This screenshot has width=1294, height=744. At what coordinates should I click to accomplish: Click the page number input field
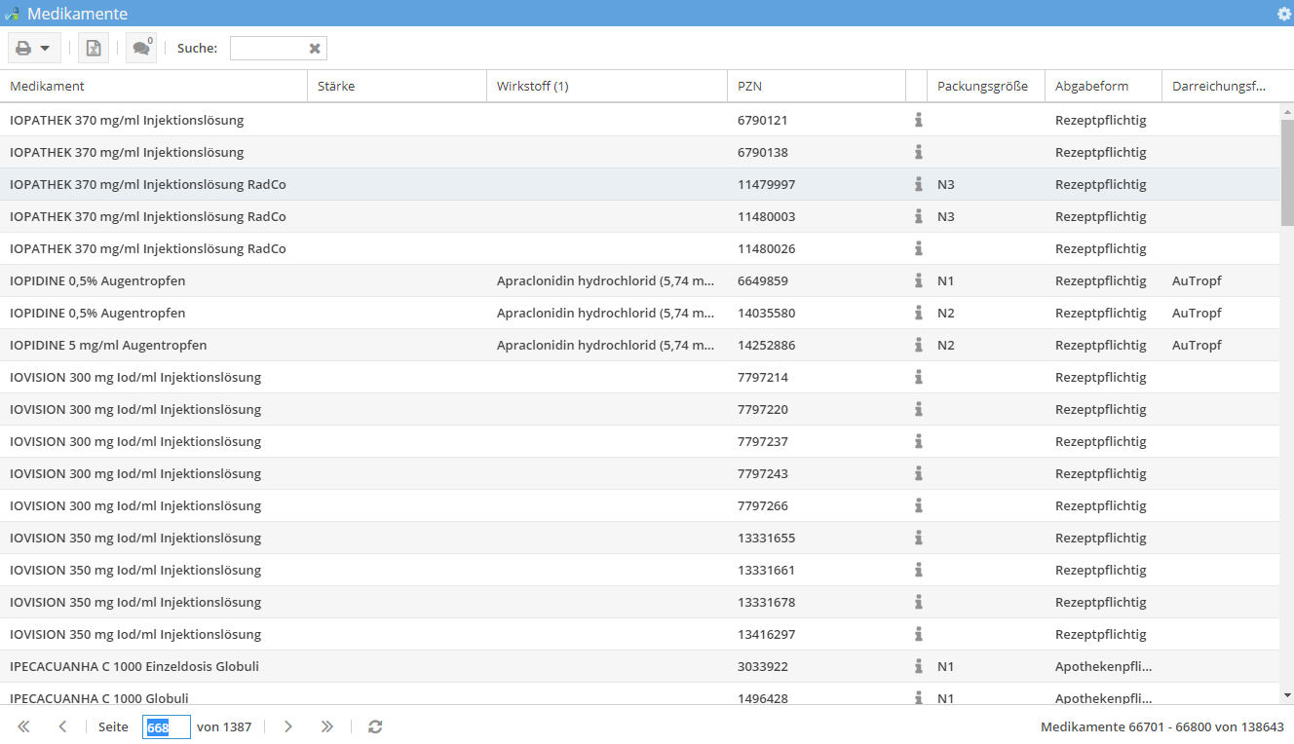click(166, 726)
